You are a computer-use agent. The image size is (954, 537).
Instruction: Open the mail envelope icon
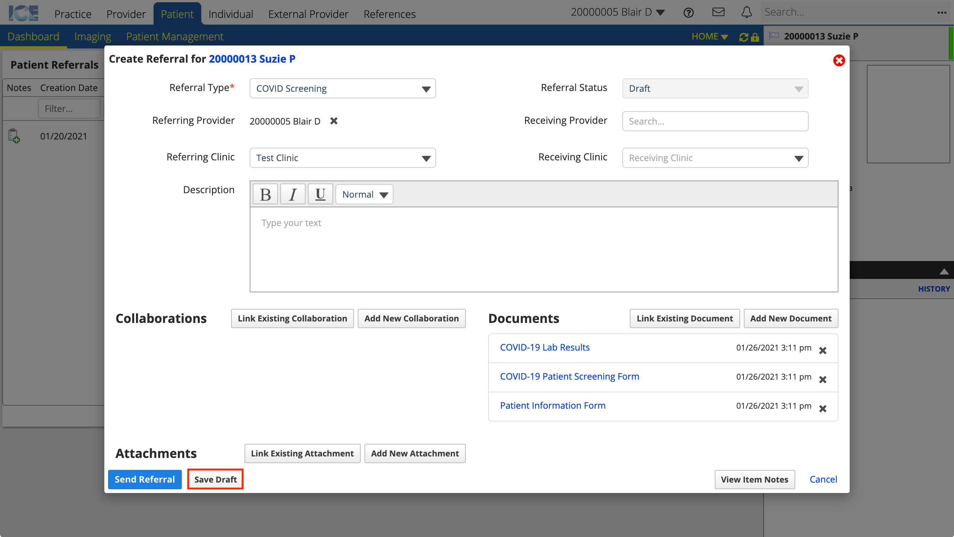[718, 12]
